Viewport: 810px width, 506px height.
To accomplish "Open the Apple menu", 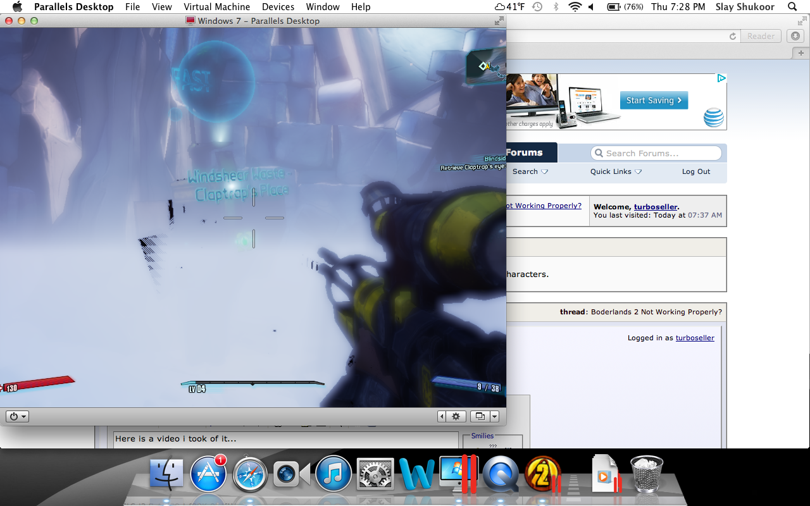I will coord(17,7).
